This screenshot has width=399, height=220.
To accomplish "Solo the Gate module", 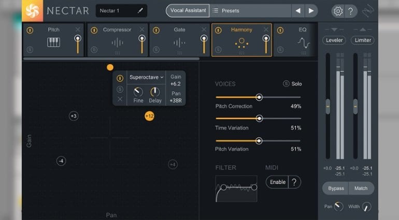I will click(x=156, y=50).
